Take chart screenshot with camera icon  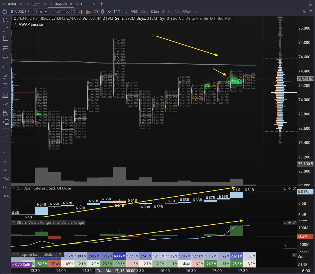click(x=304, y=12)
